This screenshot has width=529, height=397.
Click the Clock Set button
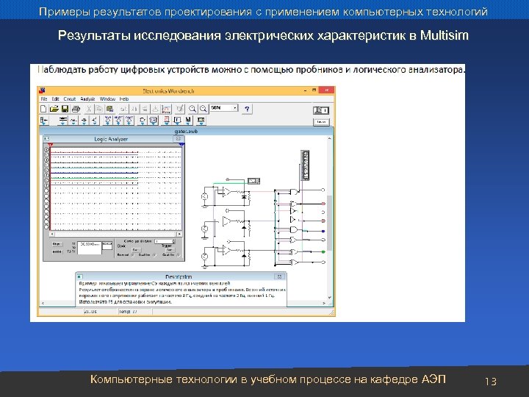(x=135, y=250)
